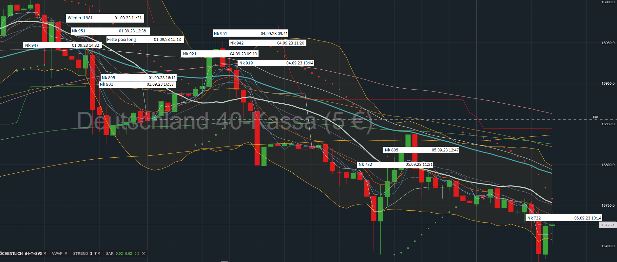The image size is (617, 262).
Task: Click the 15700.0 price axis label
Action: tap(608, 246)
